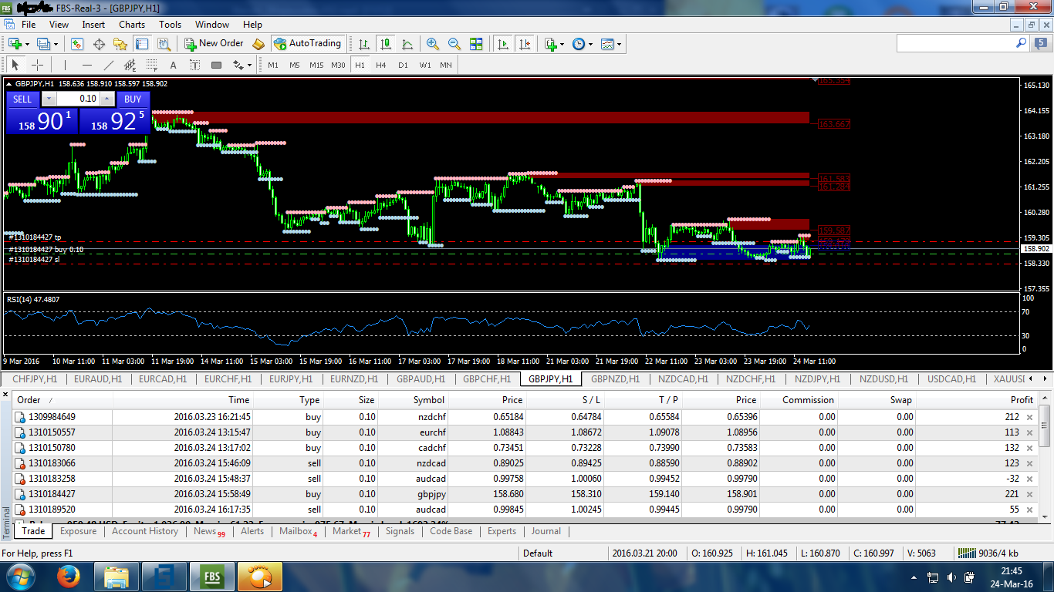This screenshot has width=1054, height=592.
Task: Sort orders by Symbol column
Action: 413,400
